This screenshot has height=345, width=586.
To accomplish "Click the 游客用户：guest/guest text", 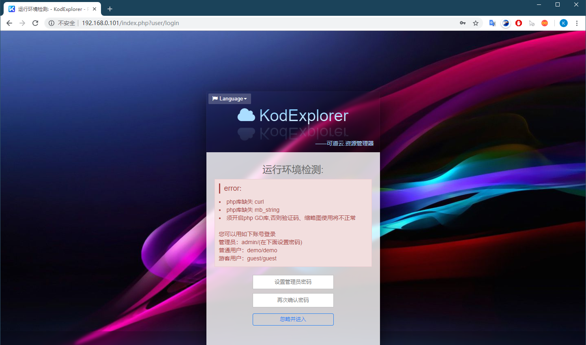I will click(247, 258).
